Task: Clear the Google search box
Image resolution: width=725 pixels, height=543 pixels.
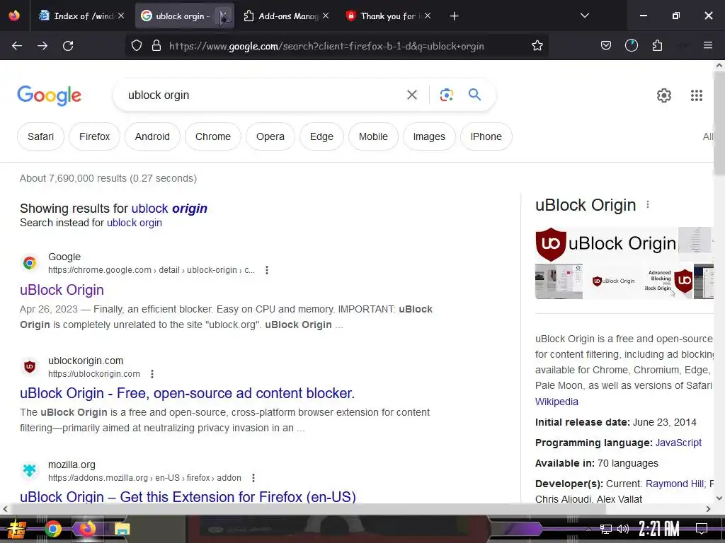Action: [412, 95]
